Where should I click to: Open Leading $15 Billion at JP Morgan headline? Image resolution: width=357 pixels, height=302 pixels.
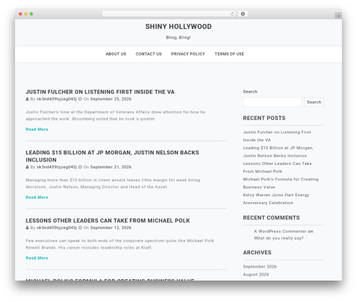click(112, 156)
